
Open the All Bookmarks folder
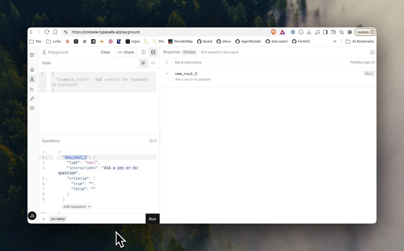[x=360, y=41]
